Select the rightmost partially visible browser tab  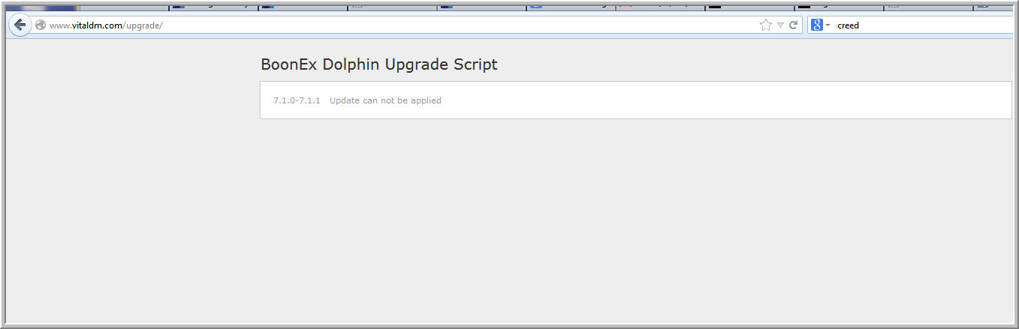pos(995,7)
